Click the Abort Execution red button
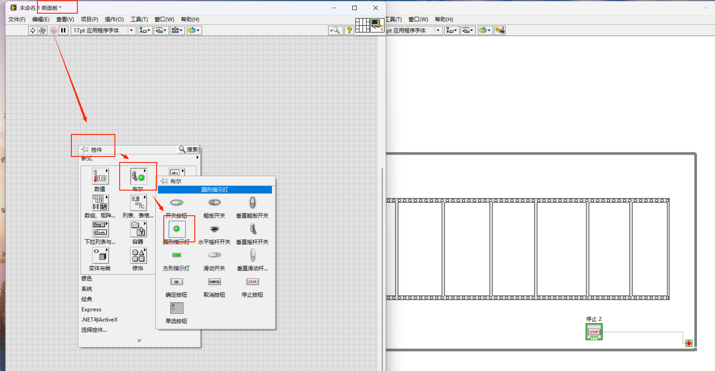The width and height of the screenshot is (715, 371). (54, 30)
